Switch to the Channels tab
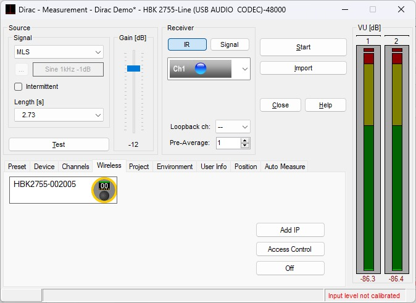416x303 pixels. 75,167
